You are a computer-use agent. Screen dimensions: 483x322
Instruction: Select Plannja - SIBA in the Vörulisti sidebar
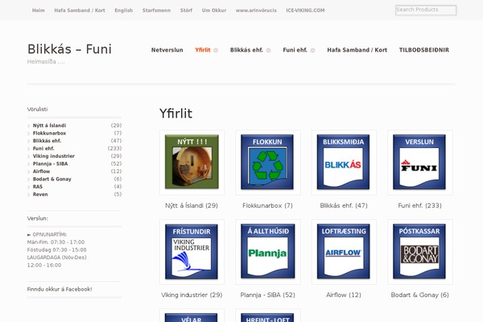(x=50, y=164)
